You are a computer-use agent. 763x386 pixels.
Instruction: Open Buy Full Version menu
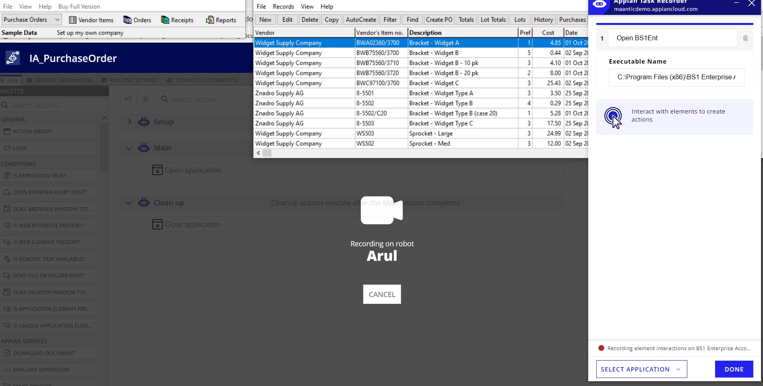click(79, 6)
